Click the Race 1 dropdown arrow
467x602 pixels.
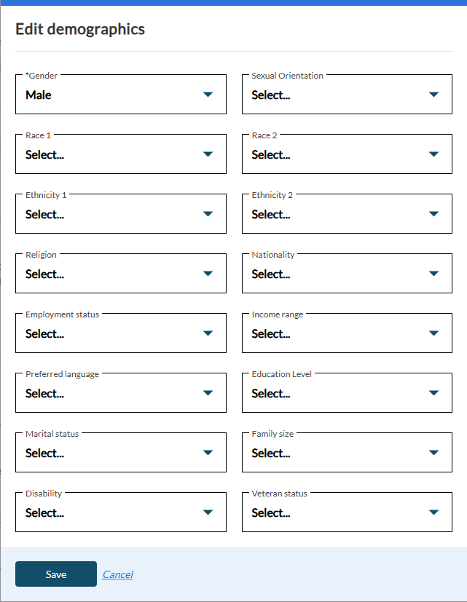[208, 154]
